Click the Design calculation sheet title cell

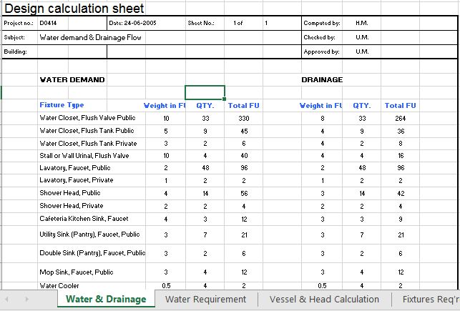click(74, 9)
